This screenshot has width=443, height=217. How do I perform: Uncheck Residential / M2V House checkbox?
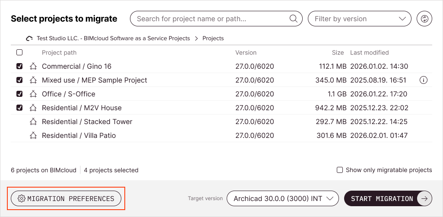(x=19, y=108)
